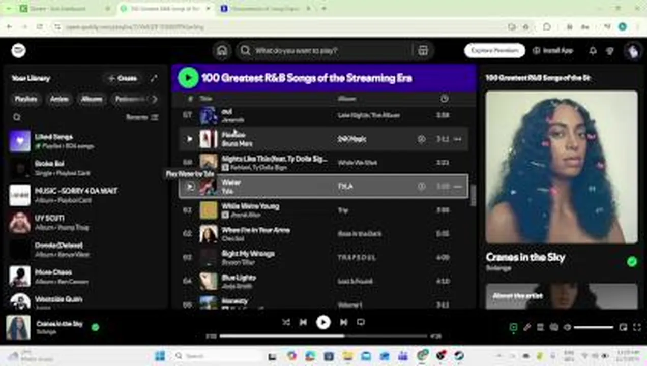Play the 100 Greatest R&B Songs playlist

(188, 78)
